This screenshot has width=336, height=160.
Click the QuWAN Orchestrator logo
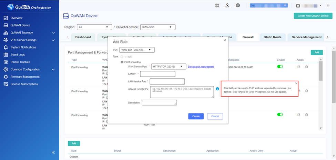pos(29,7)
